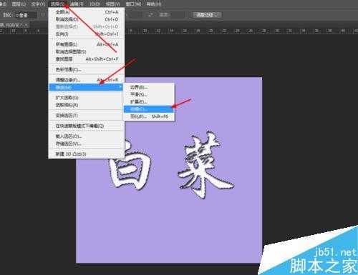Choose 查找图层 in the Select menu

tap(87, 59)
